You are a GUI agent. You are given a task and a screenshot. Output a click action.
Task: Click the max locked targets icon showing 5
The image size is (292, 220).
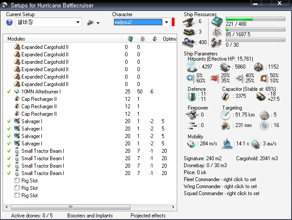[x=264, y=115]
